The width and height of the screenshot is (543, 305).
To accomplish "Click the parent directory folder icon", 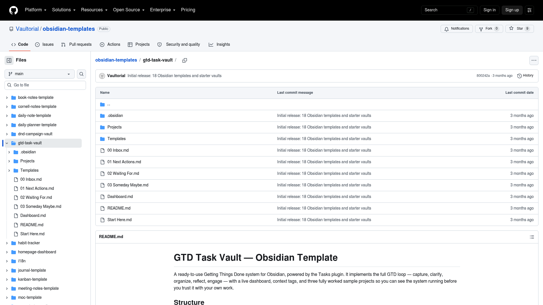I will click(x=102, y=104).
